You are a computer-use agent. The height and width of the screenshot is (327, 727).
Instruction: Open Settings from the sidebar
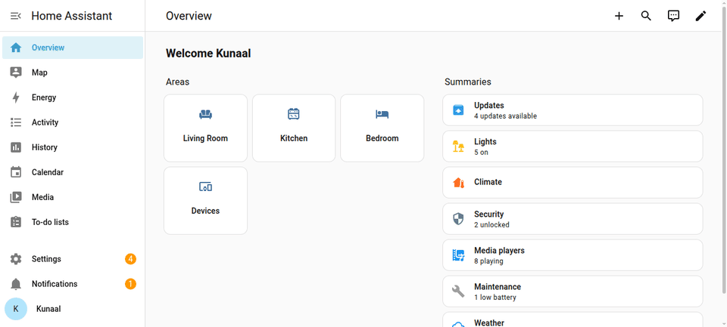tap(73, 259)
